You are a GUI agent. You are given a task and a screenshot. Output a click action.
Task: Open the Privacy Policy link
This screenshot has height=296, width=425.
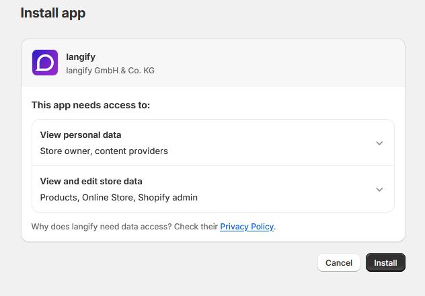[x=247, y=226]
